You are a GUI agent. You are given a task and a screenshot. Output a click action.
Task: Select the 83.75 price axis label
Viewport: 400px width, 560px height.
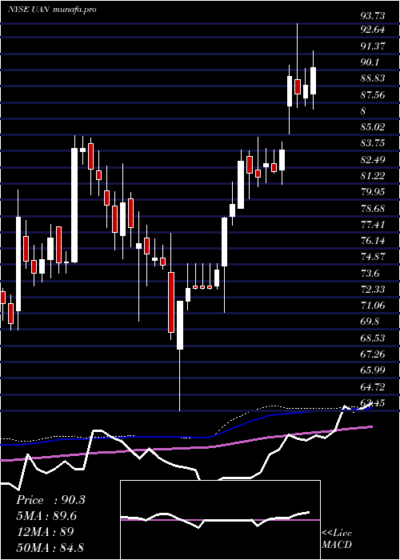pos(373,143)
